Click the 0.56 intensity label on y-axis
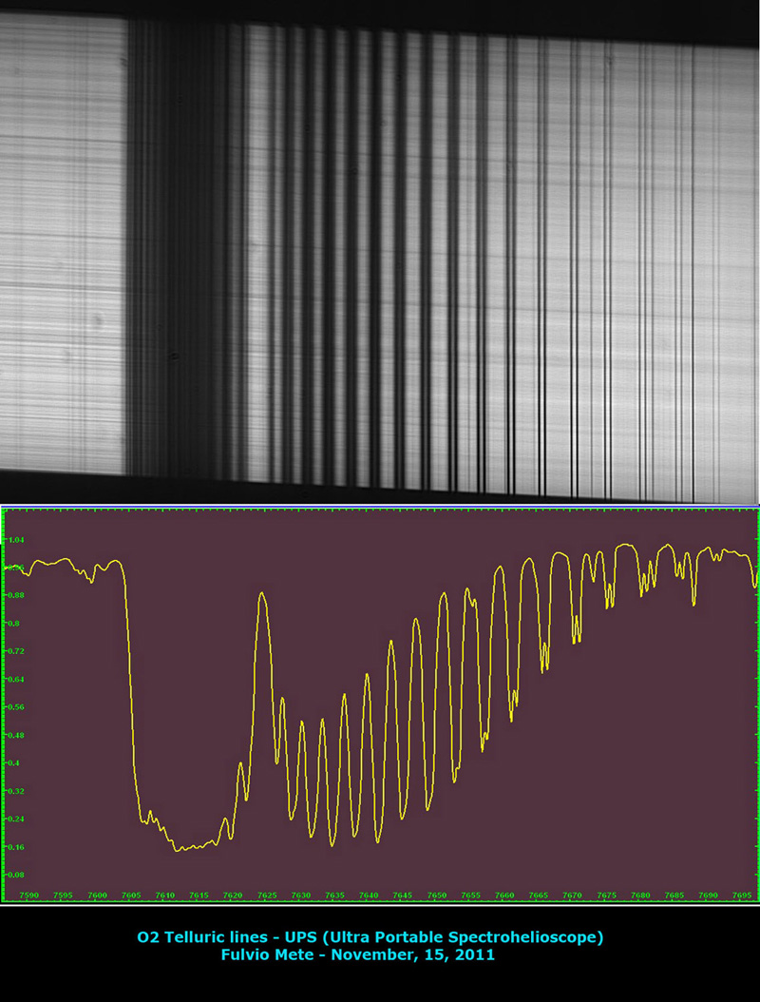Image resolution: width=760 pixels, height=1002 pixels. (14, 707)
